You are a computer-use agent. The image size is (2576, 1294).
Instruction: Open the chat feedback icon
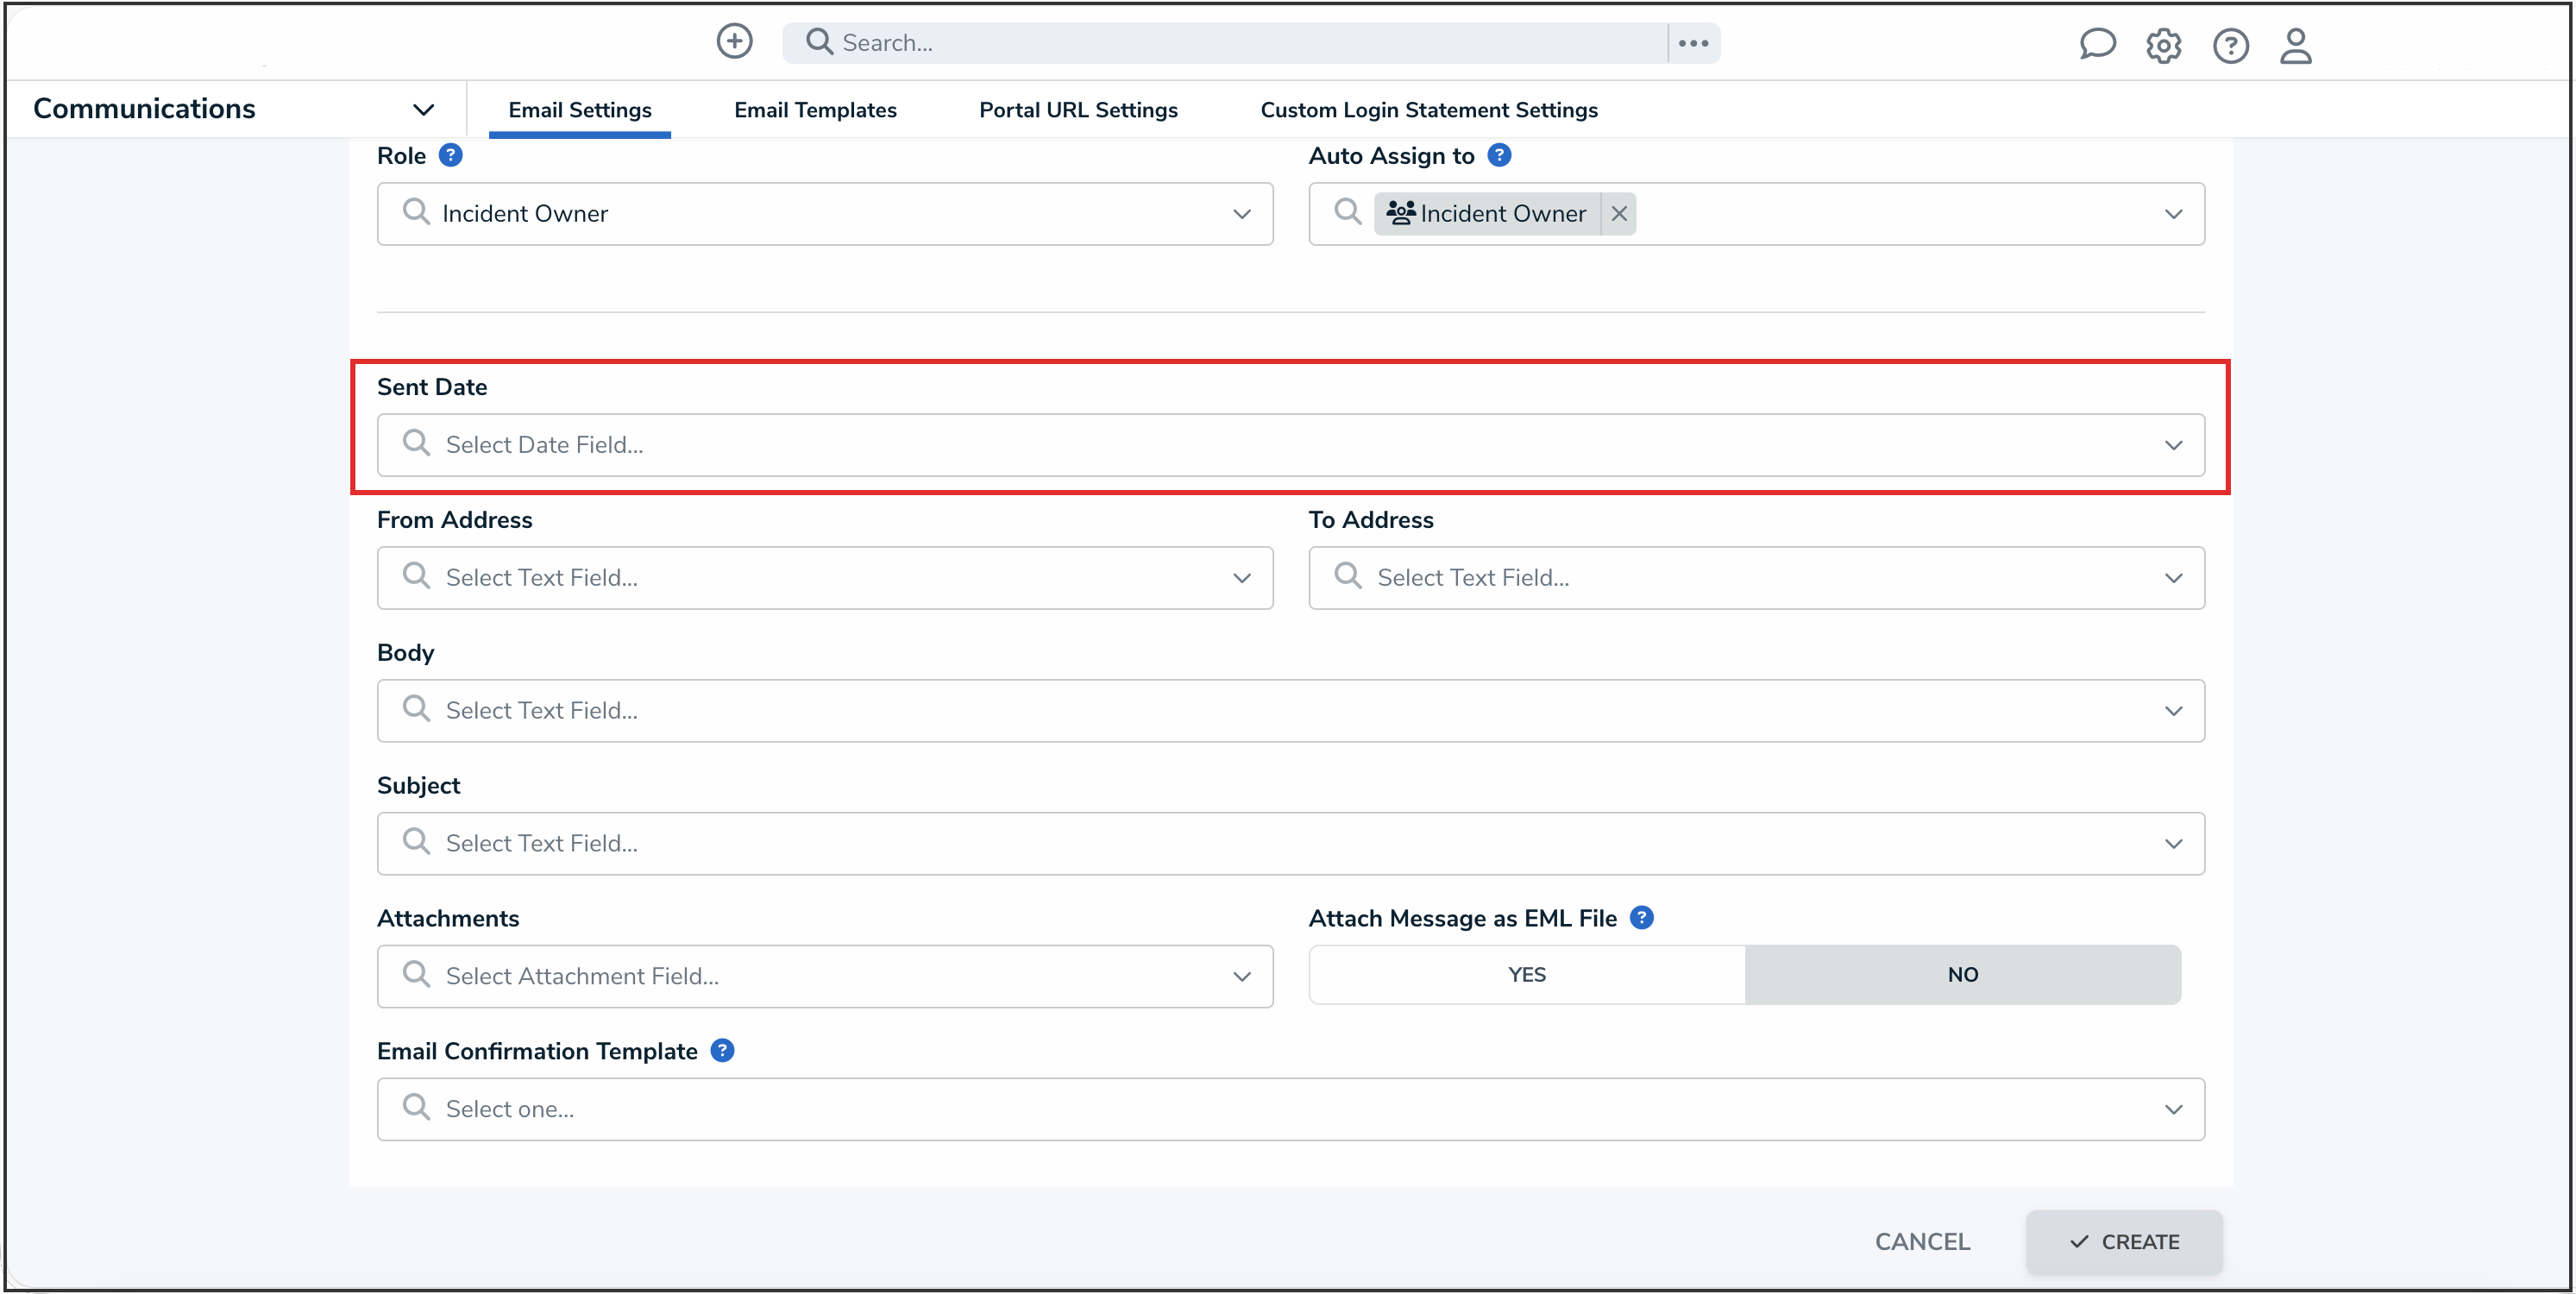pyautogui.click(x=2097, y=45)
